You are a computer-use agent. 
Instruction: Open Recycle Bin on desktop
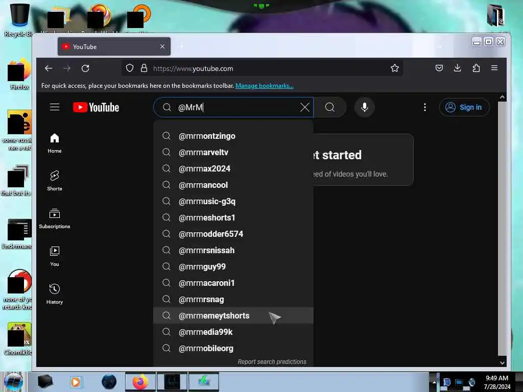[x=19, y=19]
